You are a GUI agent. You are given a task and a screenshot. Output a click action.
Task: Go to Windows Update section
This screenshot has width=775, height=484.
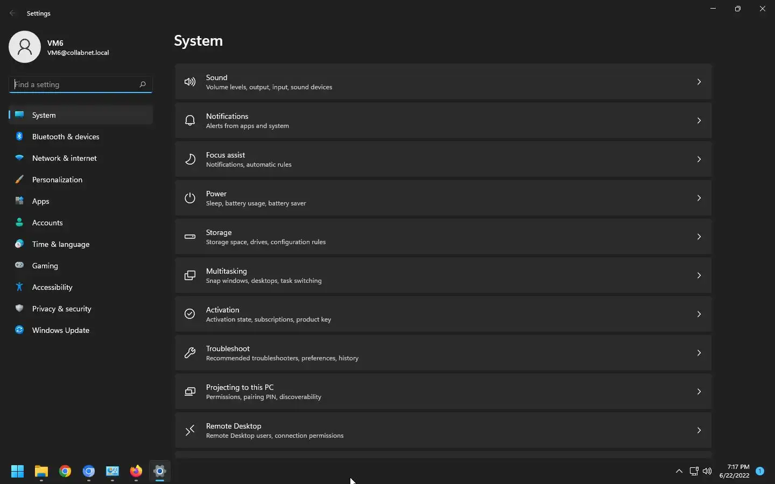click(x=60, y=330)
